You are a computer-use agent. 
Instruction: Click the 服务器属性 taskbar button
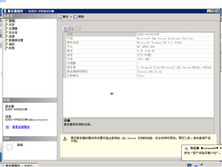pyautogui.click(x=20, y=165)
